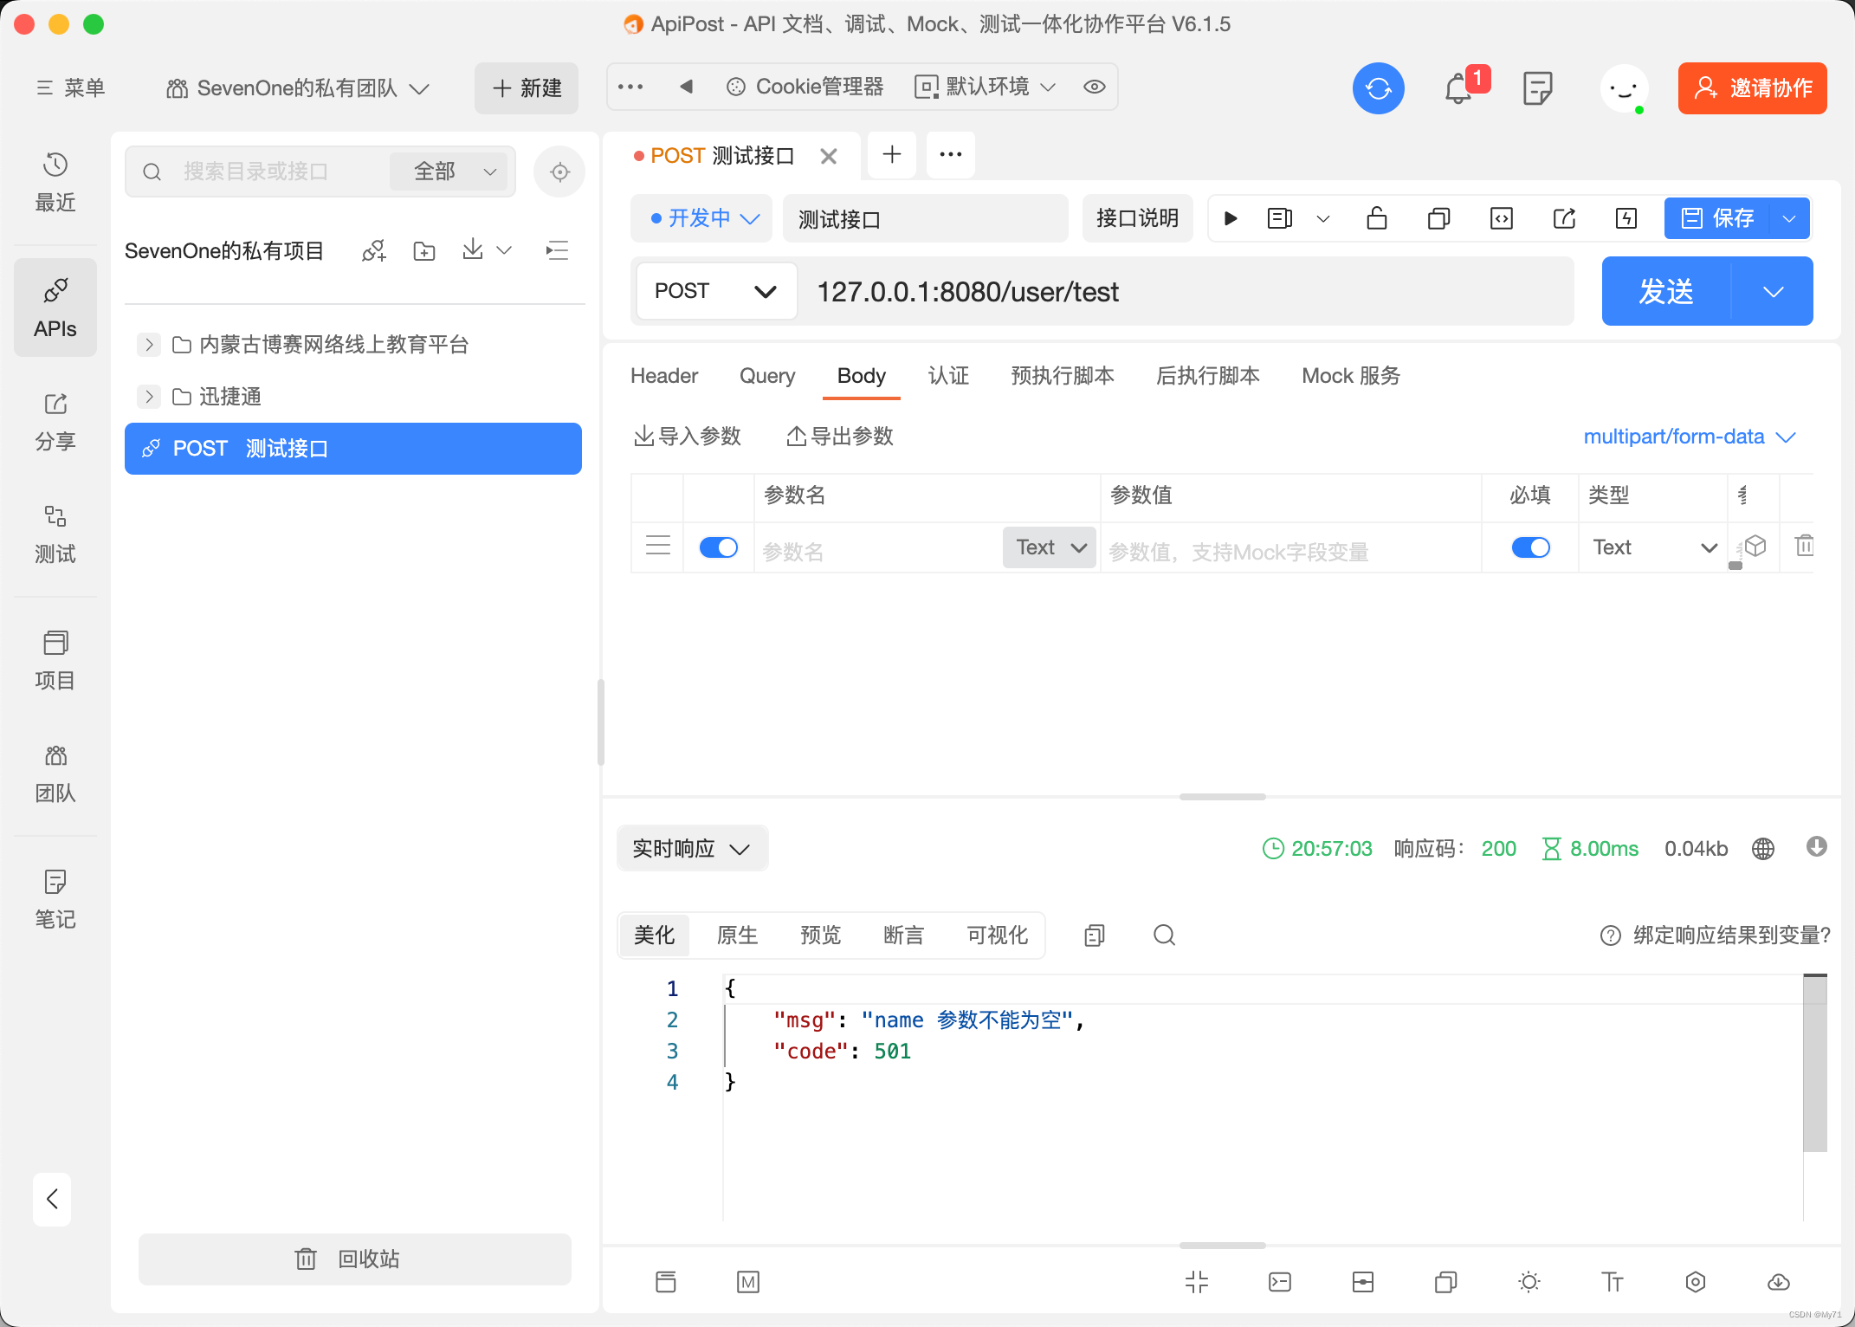This screenshot has width=1855, height=1327.
Task: Click the download response icon
Action: coord(1816,847)
